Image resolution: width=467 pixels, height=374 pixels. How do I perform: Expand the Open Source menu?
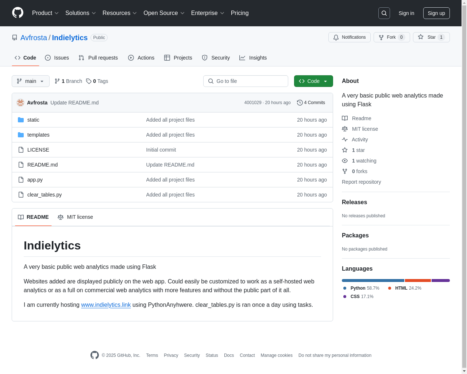point(164,13)
